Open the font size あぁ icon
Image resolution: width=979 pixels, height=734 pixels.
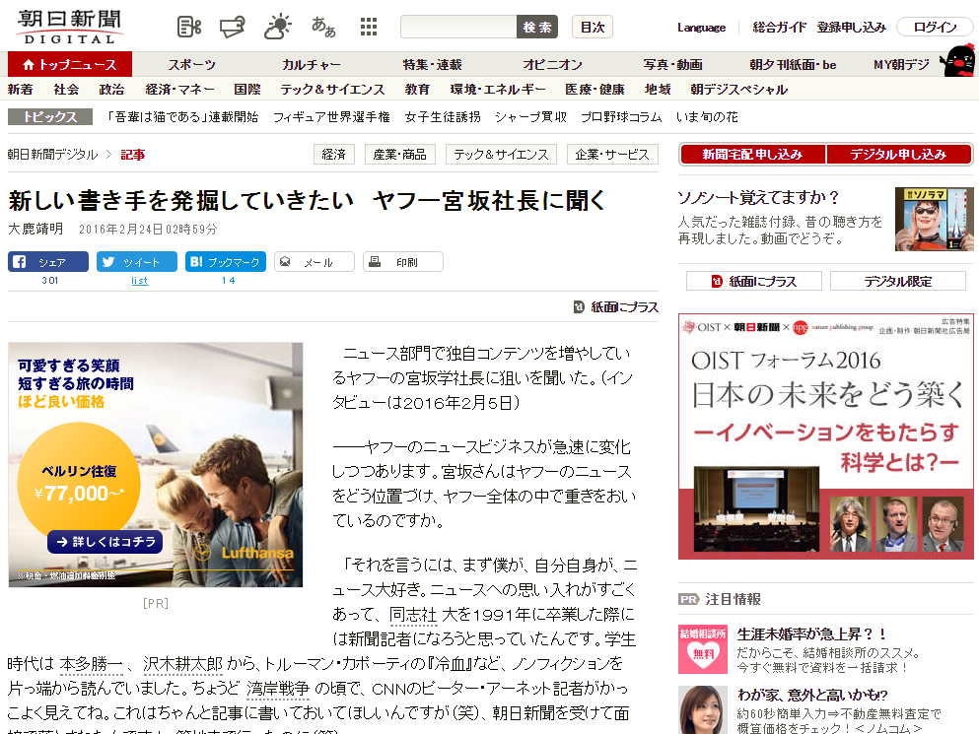tap(323, 28)
